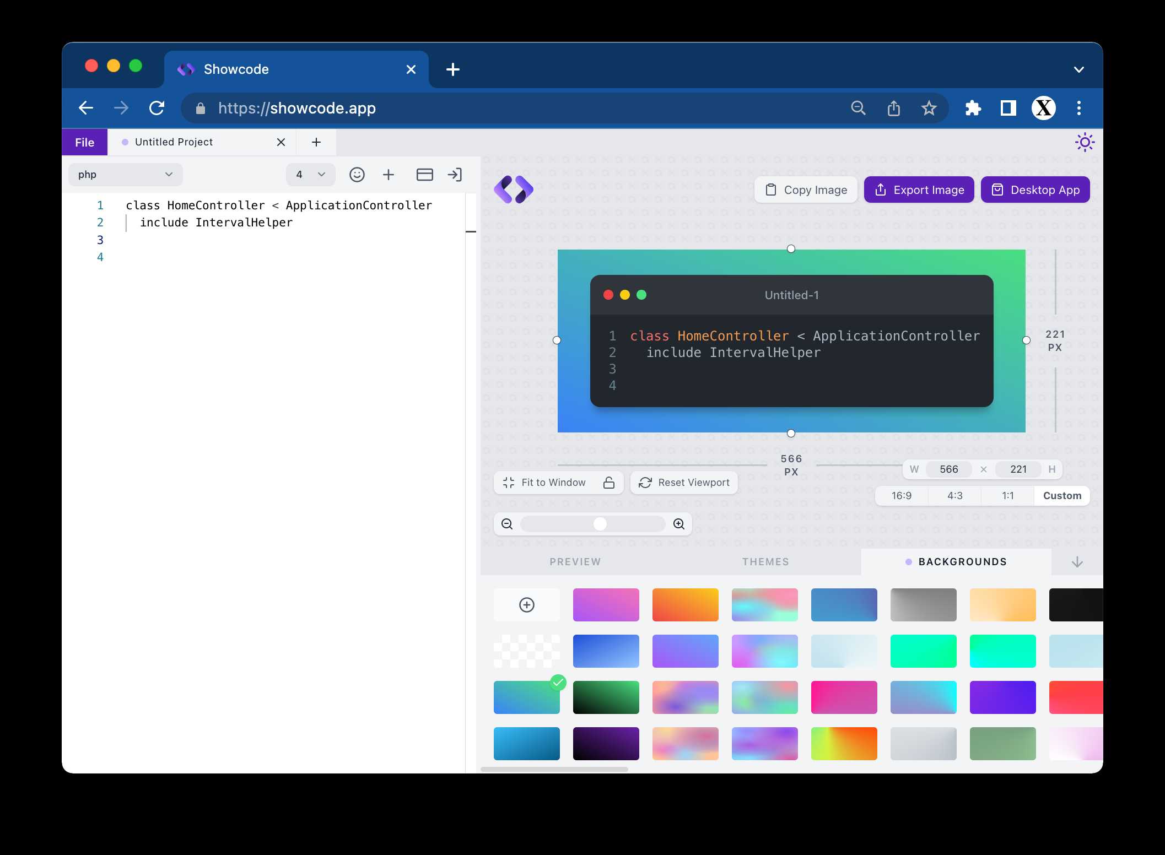Toggle the aspect ratio lock icon
The height and width of the screenshot is (855, 1165).
pos(609,483)
